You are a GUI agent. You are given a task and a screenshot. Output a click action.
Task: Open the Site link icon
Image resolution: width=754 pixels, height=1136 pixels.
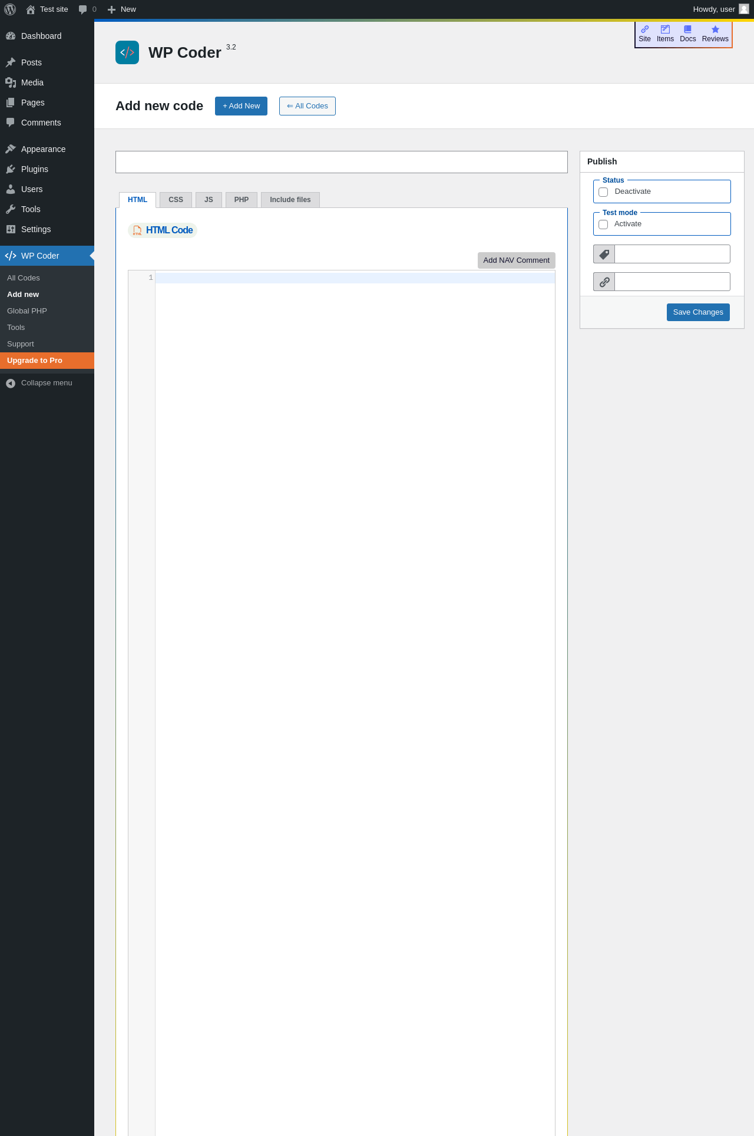point(645,29)
